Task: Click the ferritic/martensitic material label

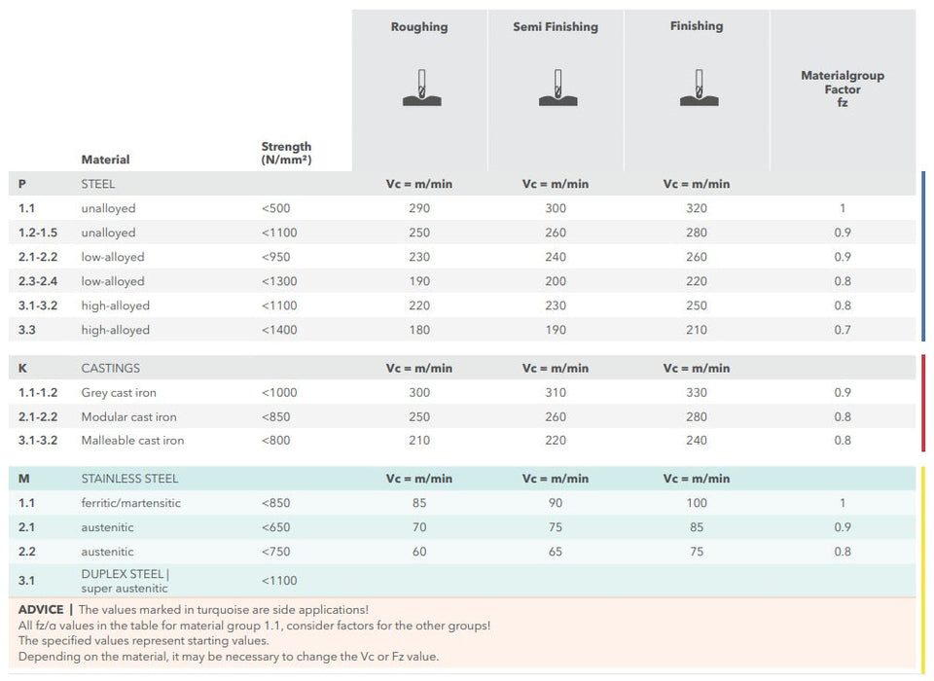Action: point(130,503)
